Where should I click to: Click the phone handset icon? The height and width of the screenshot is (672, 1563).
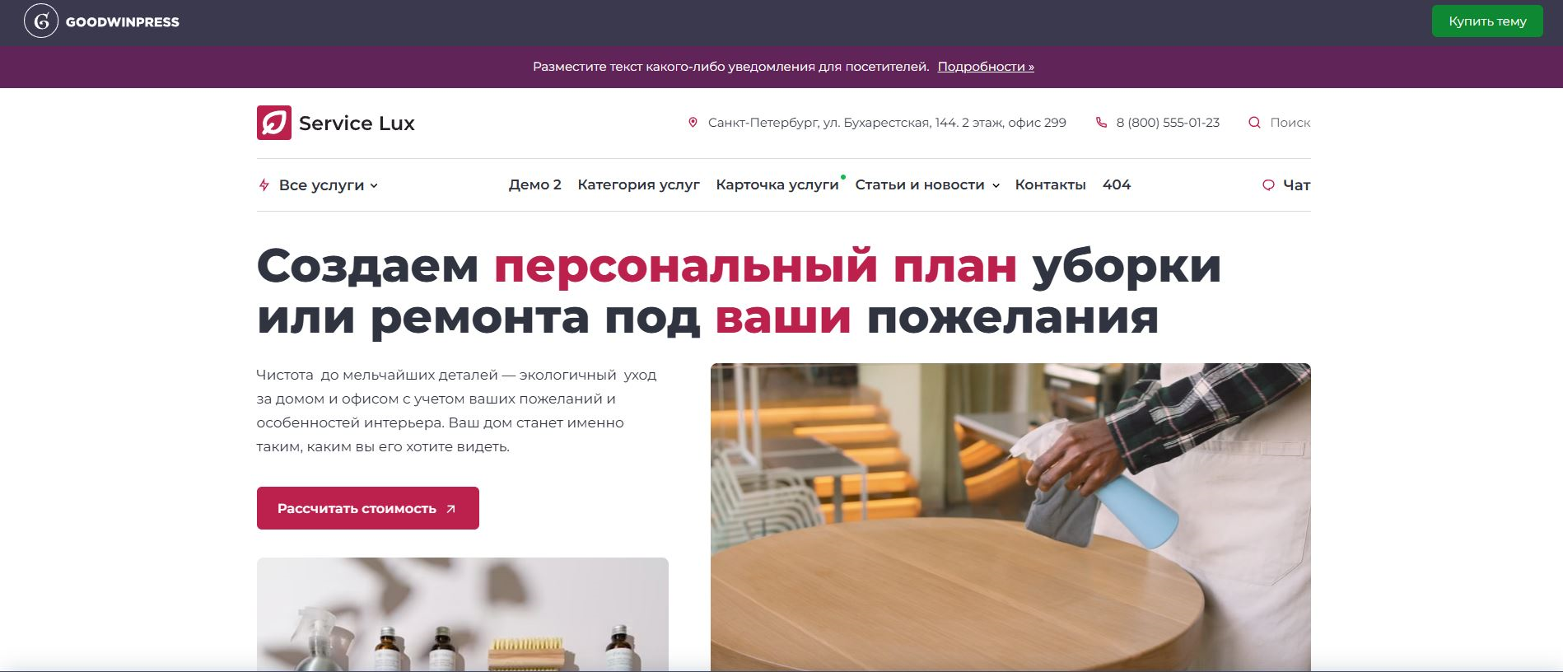pyautogui.click(x=1101, y=123)
